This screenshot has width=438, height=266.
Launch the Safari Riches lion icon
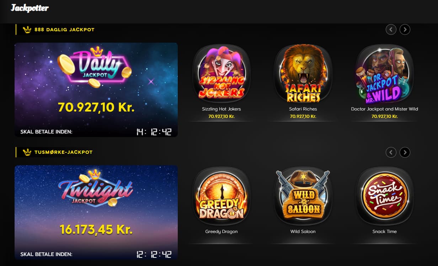tap(303, 74)
